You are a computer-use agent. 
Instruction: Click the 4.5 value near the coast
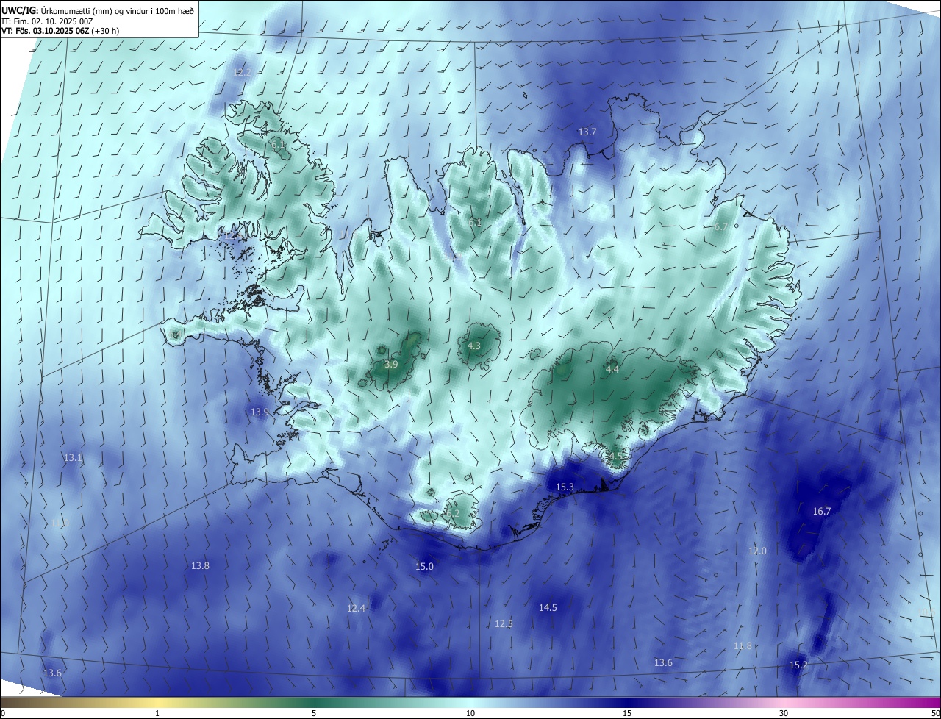coord(616,456)
